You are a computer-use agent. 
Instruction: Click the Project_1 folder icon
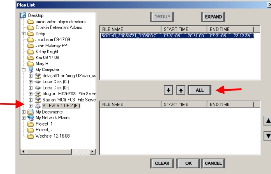(30, 124)
